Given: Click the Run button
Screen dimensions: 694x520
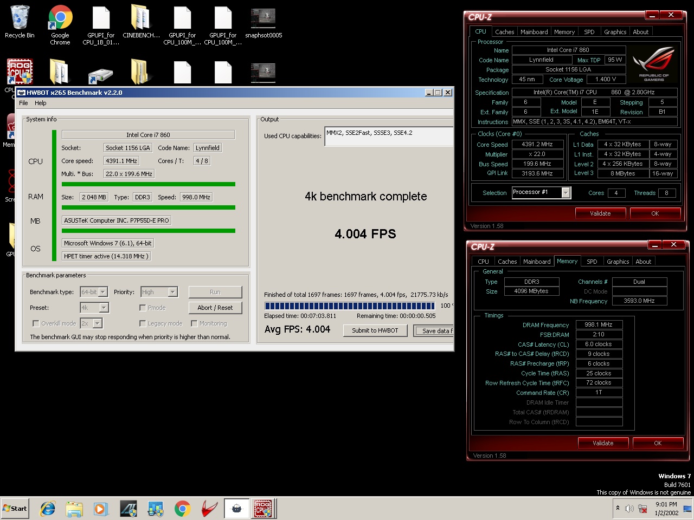Looking at the screenshot, I should [x=215, y=292].
